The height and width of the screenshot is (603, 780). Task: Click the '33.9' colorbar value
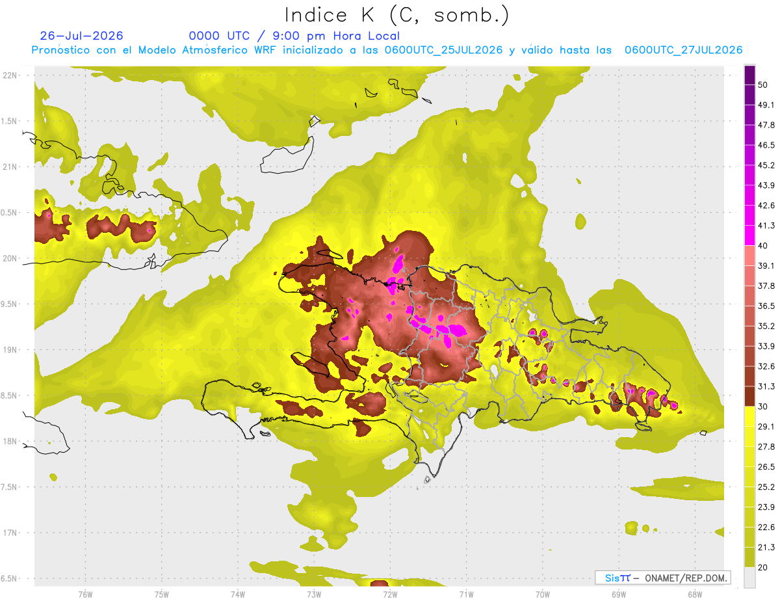766,346
